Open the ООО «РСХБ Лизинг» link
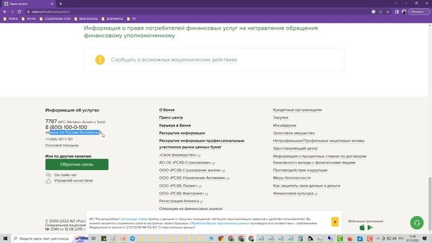 [x=180, y=186]
